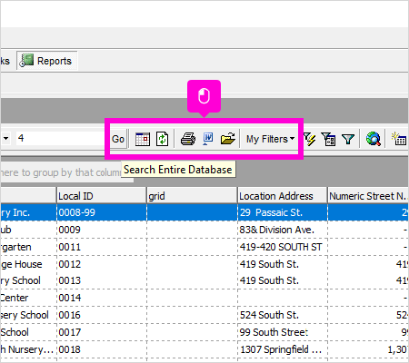
Task: Click the filter with lightning bolt icon
Action: (310, 139)
